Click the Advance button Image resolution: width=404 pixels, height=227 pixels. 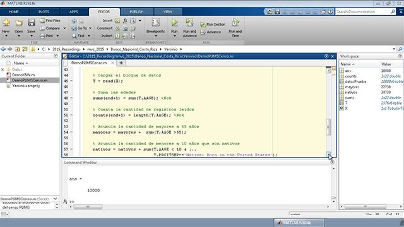(x=211, y=32)
